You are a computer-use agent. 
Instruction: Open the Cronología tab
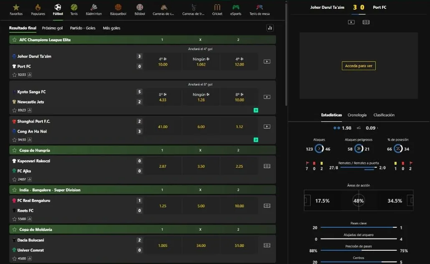(x=357, y=115)
